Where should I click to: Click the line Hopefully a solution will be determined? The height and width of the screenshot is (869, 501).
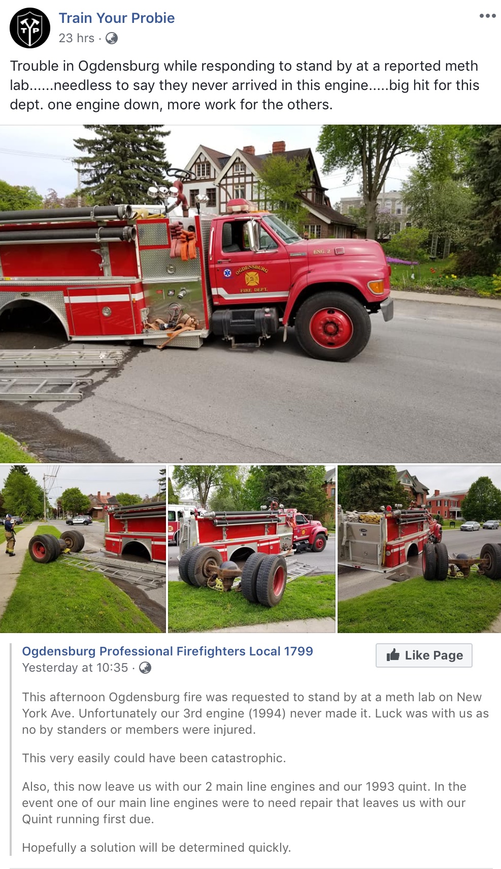coord(156,848)
